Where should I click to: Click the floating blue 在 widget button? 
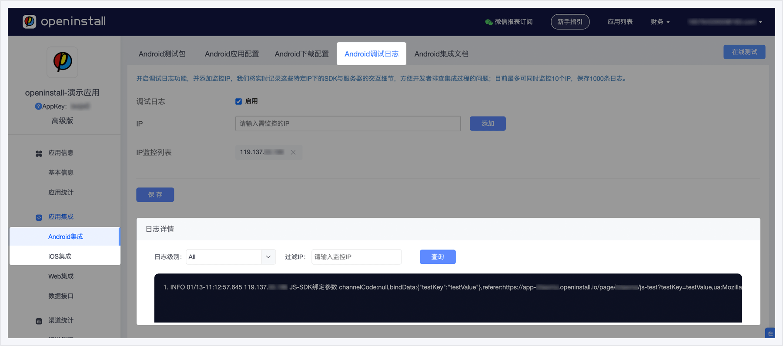770,333
